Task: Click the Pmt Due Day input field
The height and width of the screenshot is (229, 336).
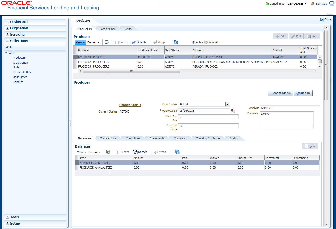Action: 208,117
